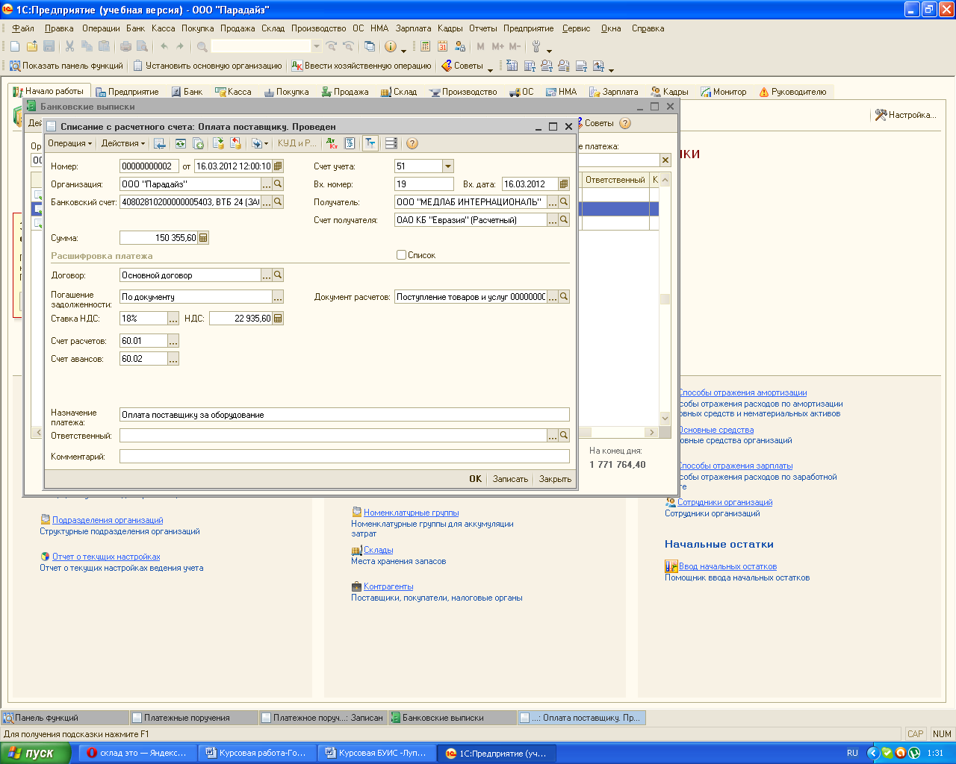Click the new document icon in main toolbar
956x764 pixels.
[15, 46]
